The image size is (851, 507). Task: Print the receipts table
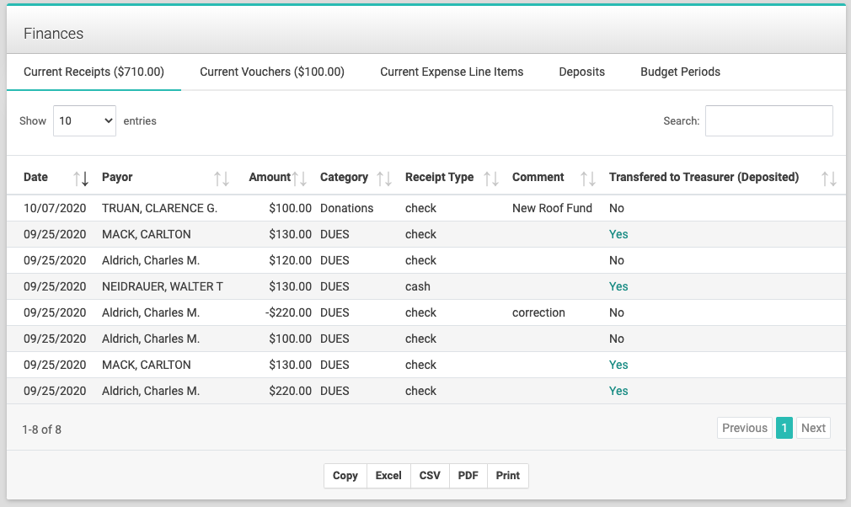click(508, 476)
